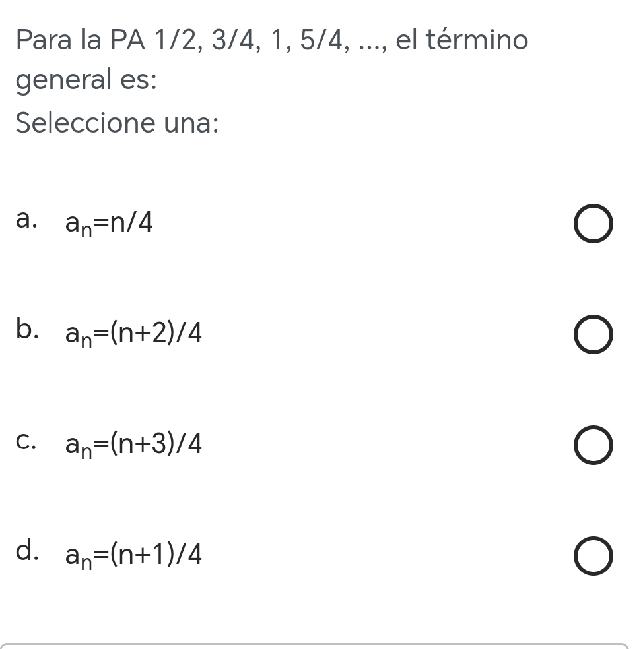Click the "Seleccione una:" prompt text
The height and width of the screenshot is (649, 643).
(x=118, y=123)
